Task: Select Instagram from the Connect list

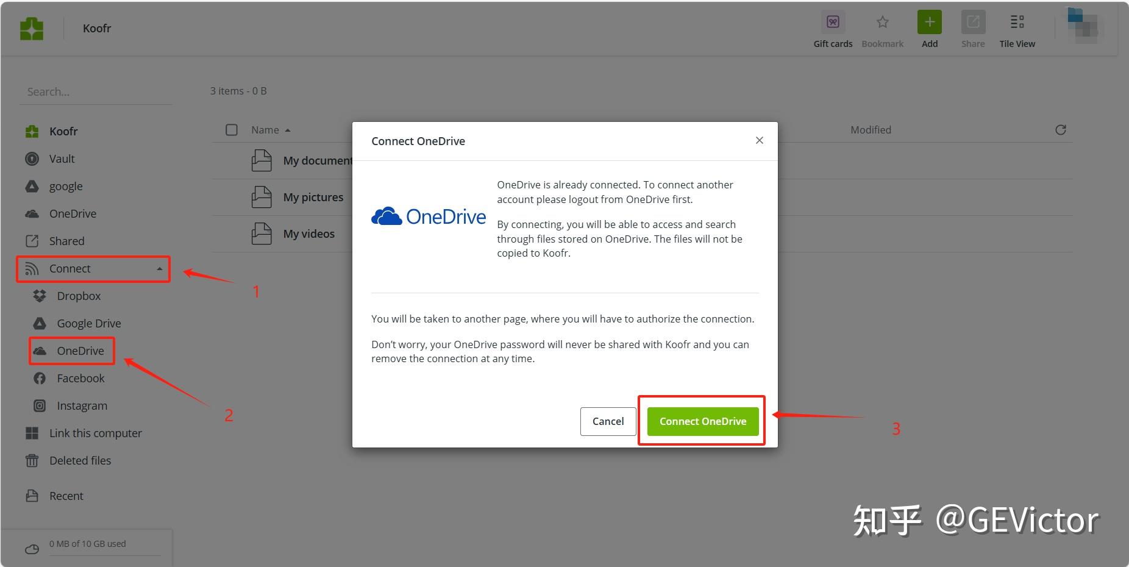Action: tap(82, 405)
